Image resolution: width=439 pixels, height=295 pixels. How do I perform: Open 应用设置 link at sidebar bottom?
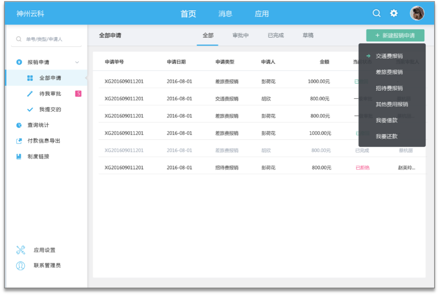(44, 250)
